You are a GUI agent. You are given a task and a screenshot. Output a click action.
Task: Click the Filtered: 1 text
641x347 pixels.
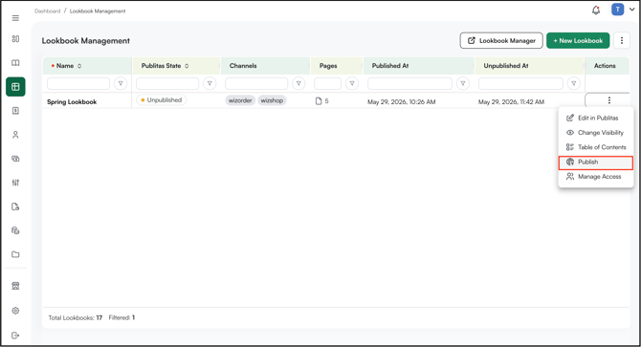tap(122, 317)
